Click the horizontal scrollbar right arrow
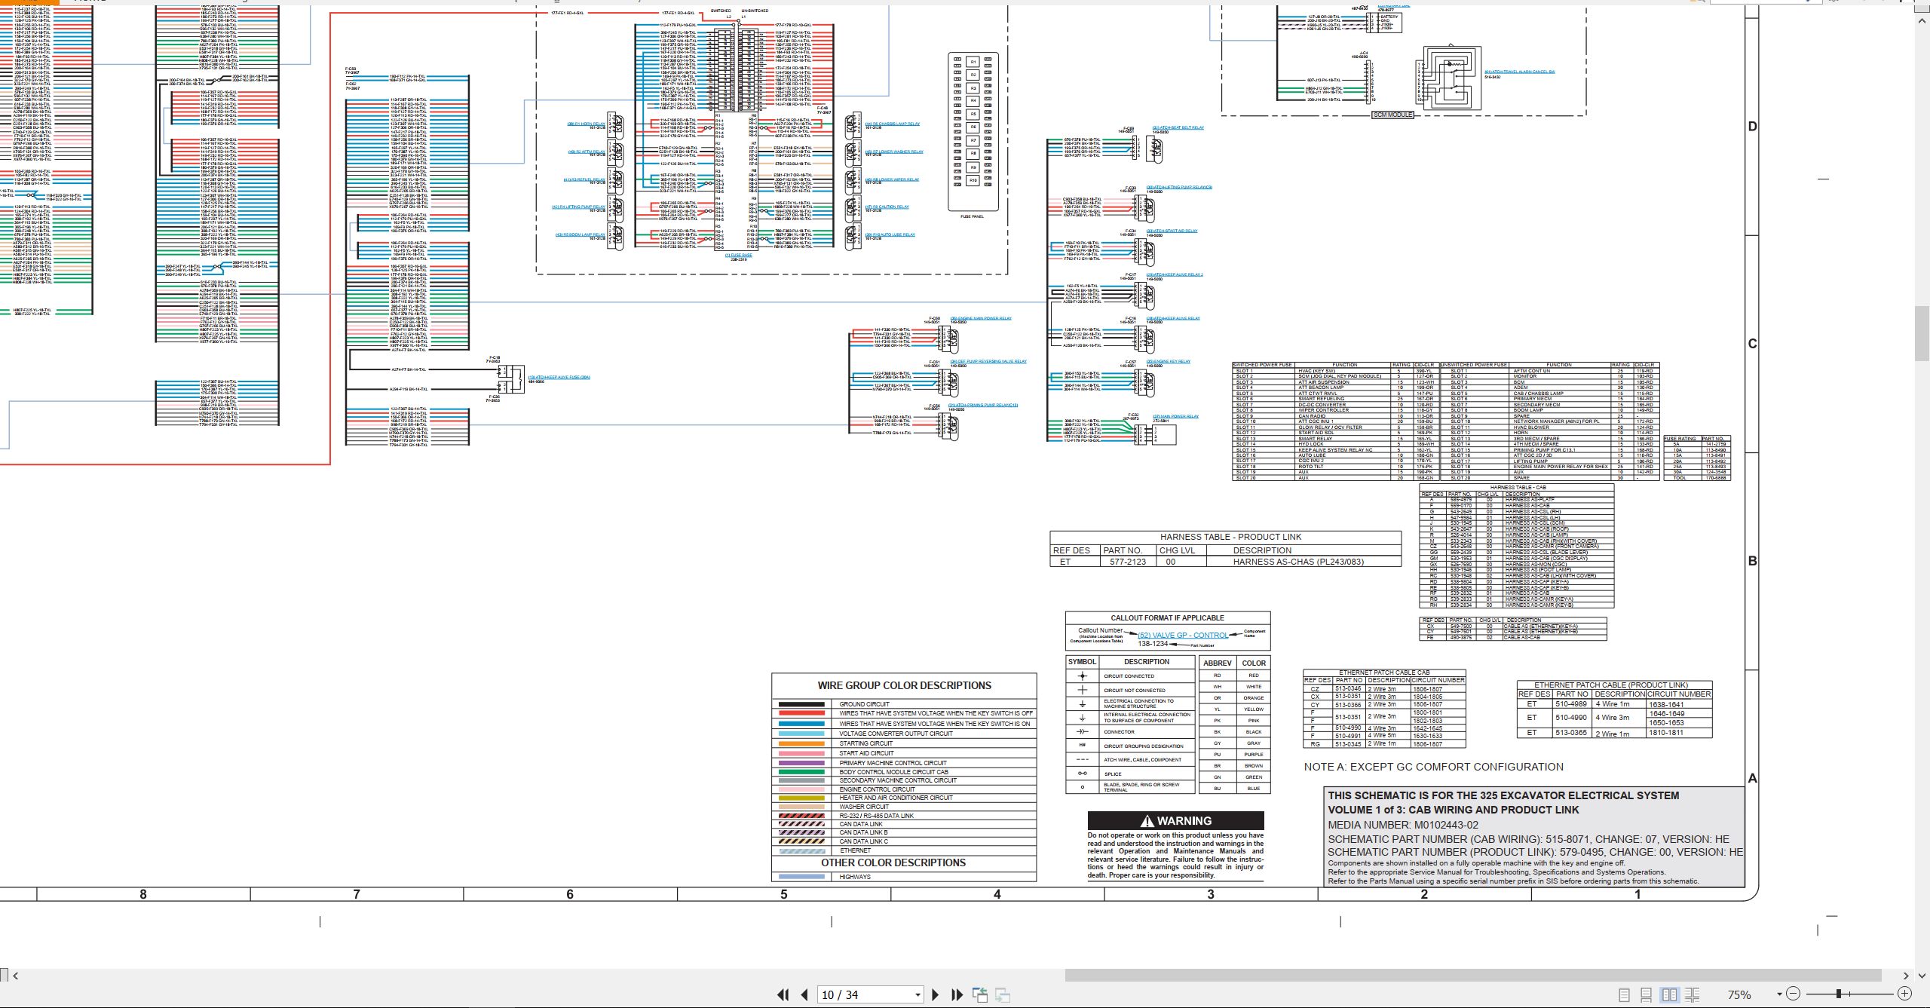 pos(1906,975)
